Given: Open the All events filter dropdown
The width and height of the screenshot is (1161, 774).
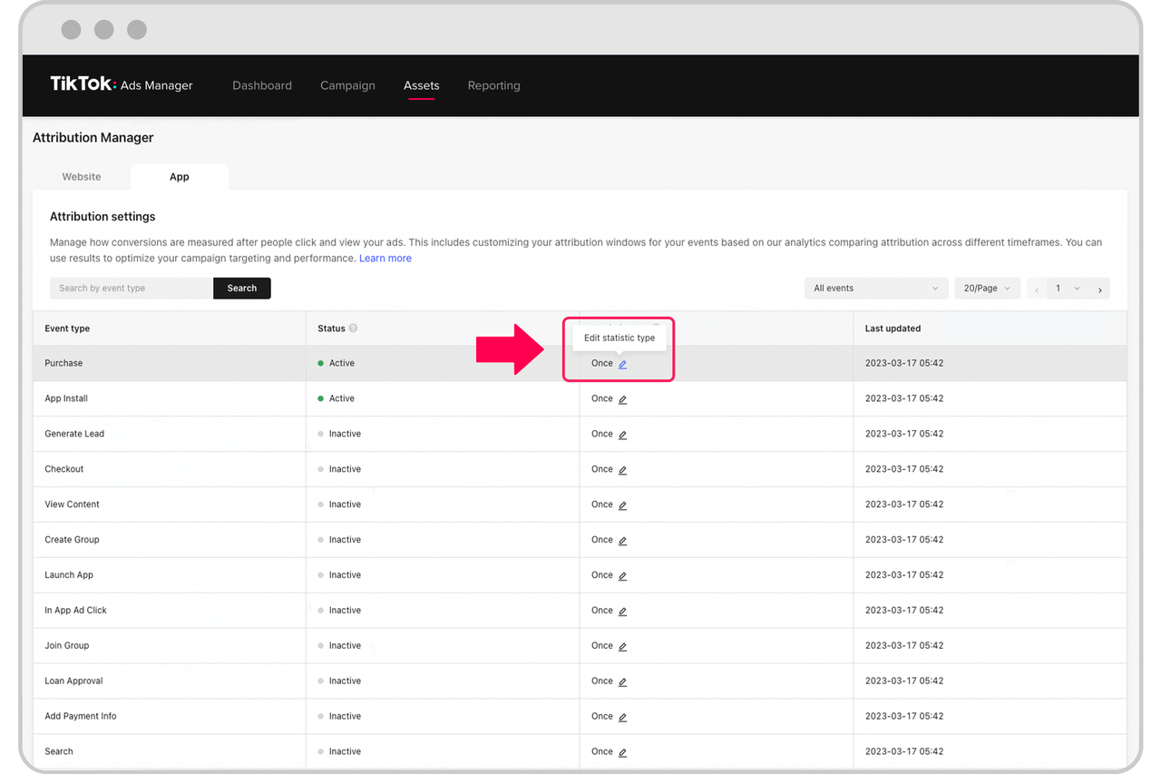Looking at the screenshot, I should tap(876, 289).
